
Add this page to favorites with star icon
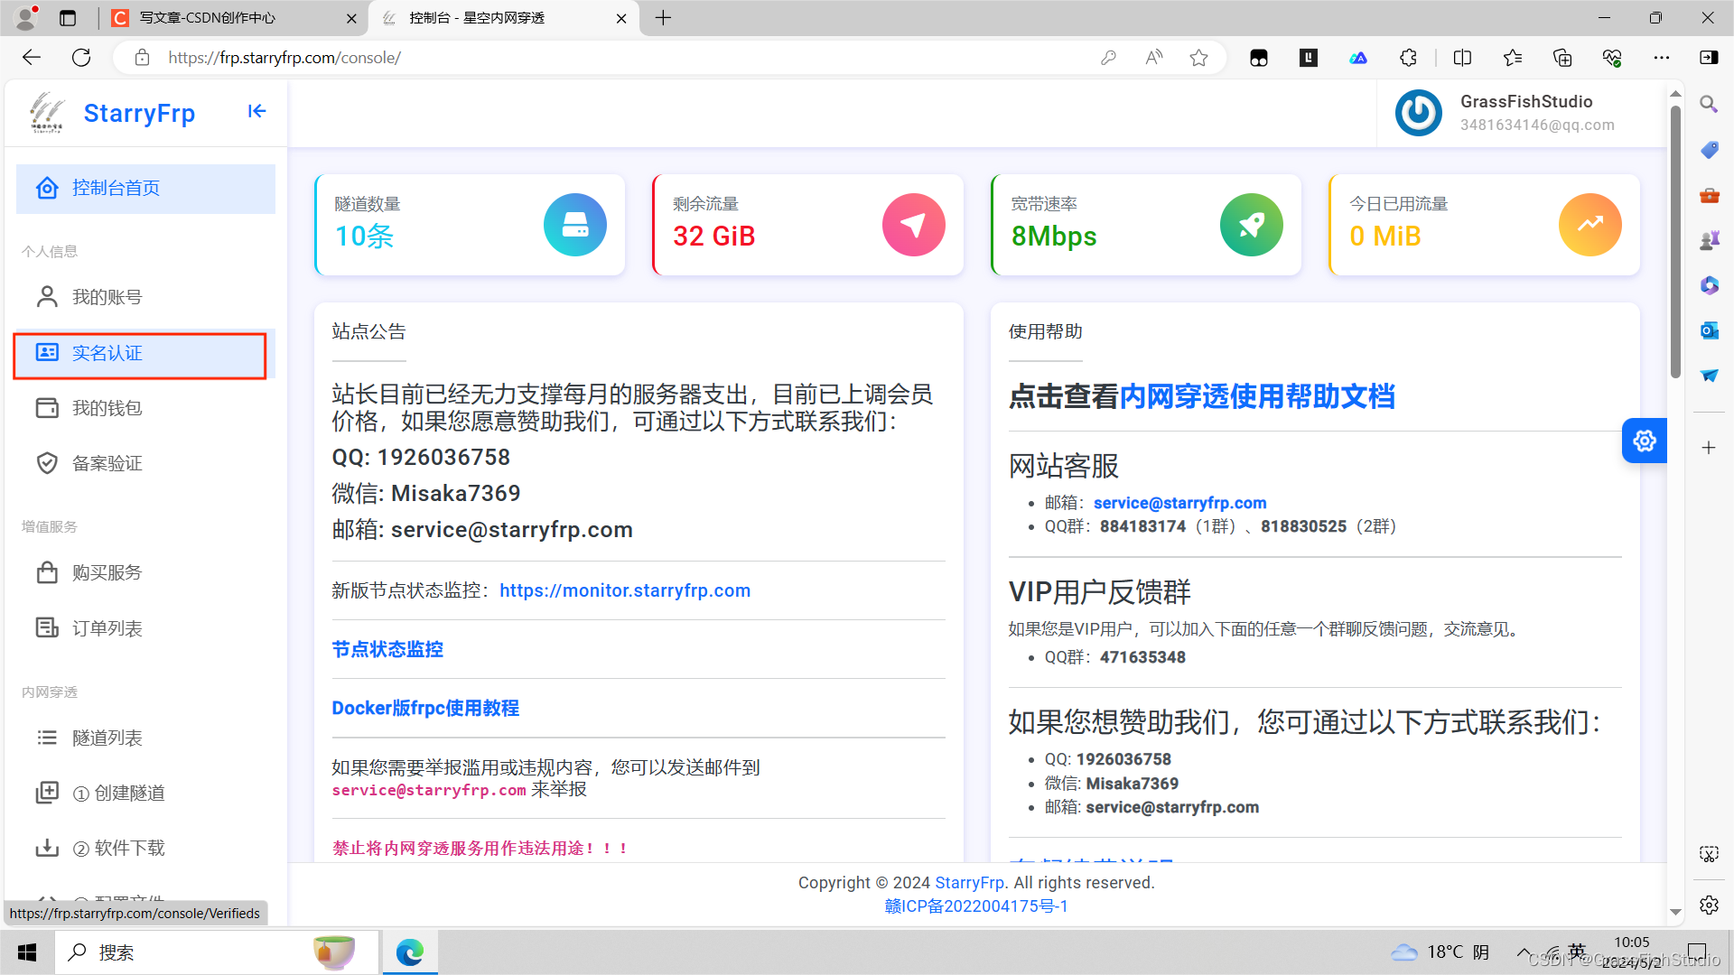point(1198,58)
